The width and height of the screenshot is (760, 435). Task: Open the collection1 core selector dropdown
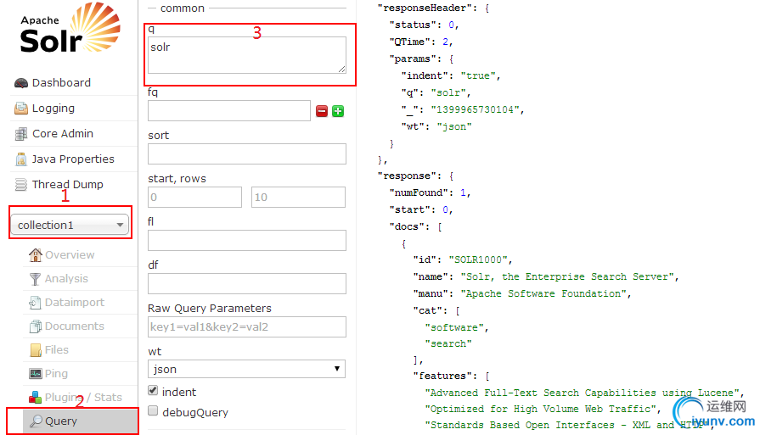pos(70,225)
